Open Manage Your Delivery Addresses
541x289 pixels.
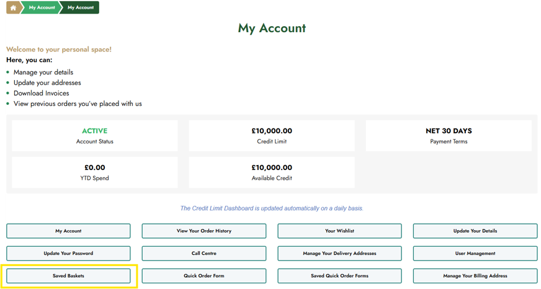point(339,254)
